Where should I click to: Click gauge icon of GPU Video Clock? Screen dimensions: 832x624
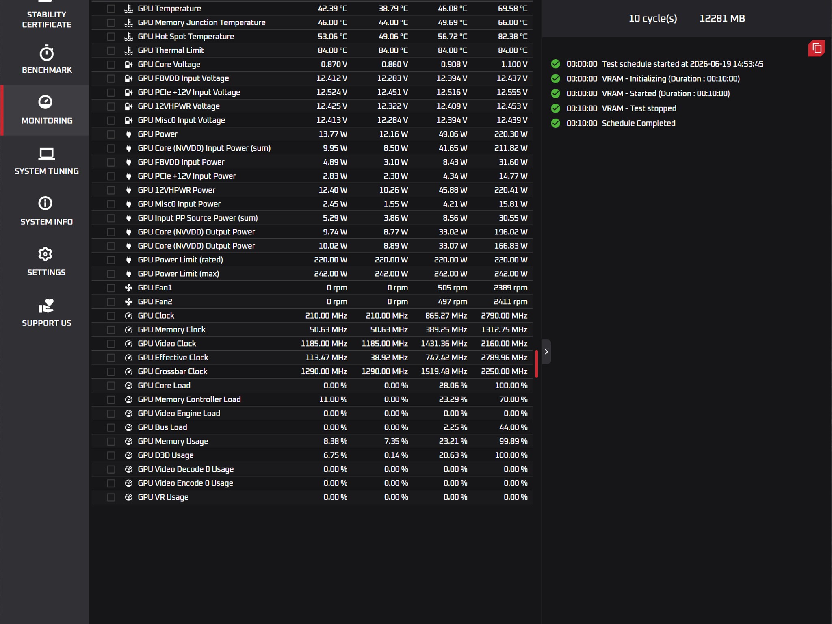click(128, 344)
